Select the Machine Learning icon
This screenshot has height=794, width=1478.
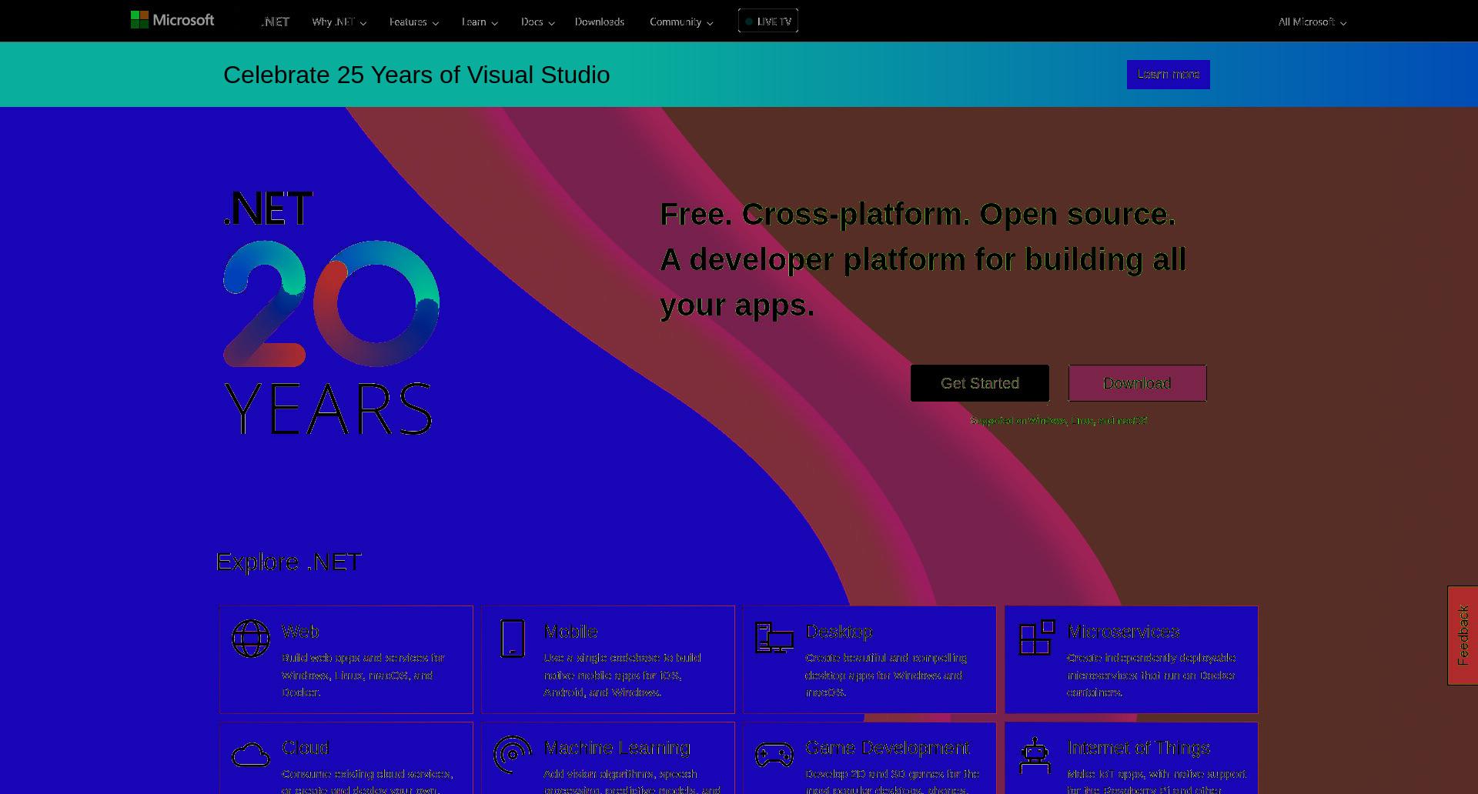tap(513, 755)
